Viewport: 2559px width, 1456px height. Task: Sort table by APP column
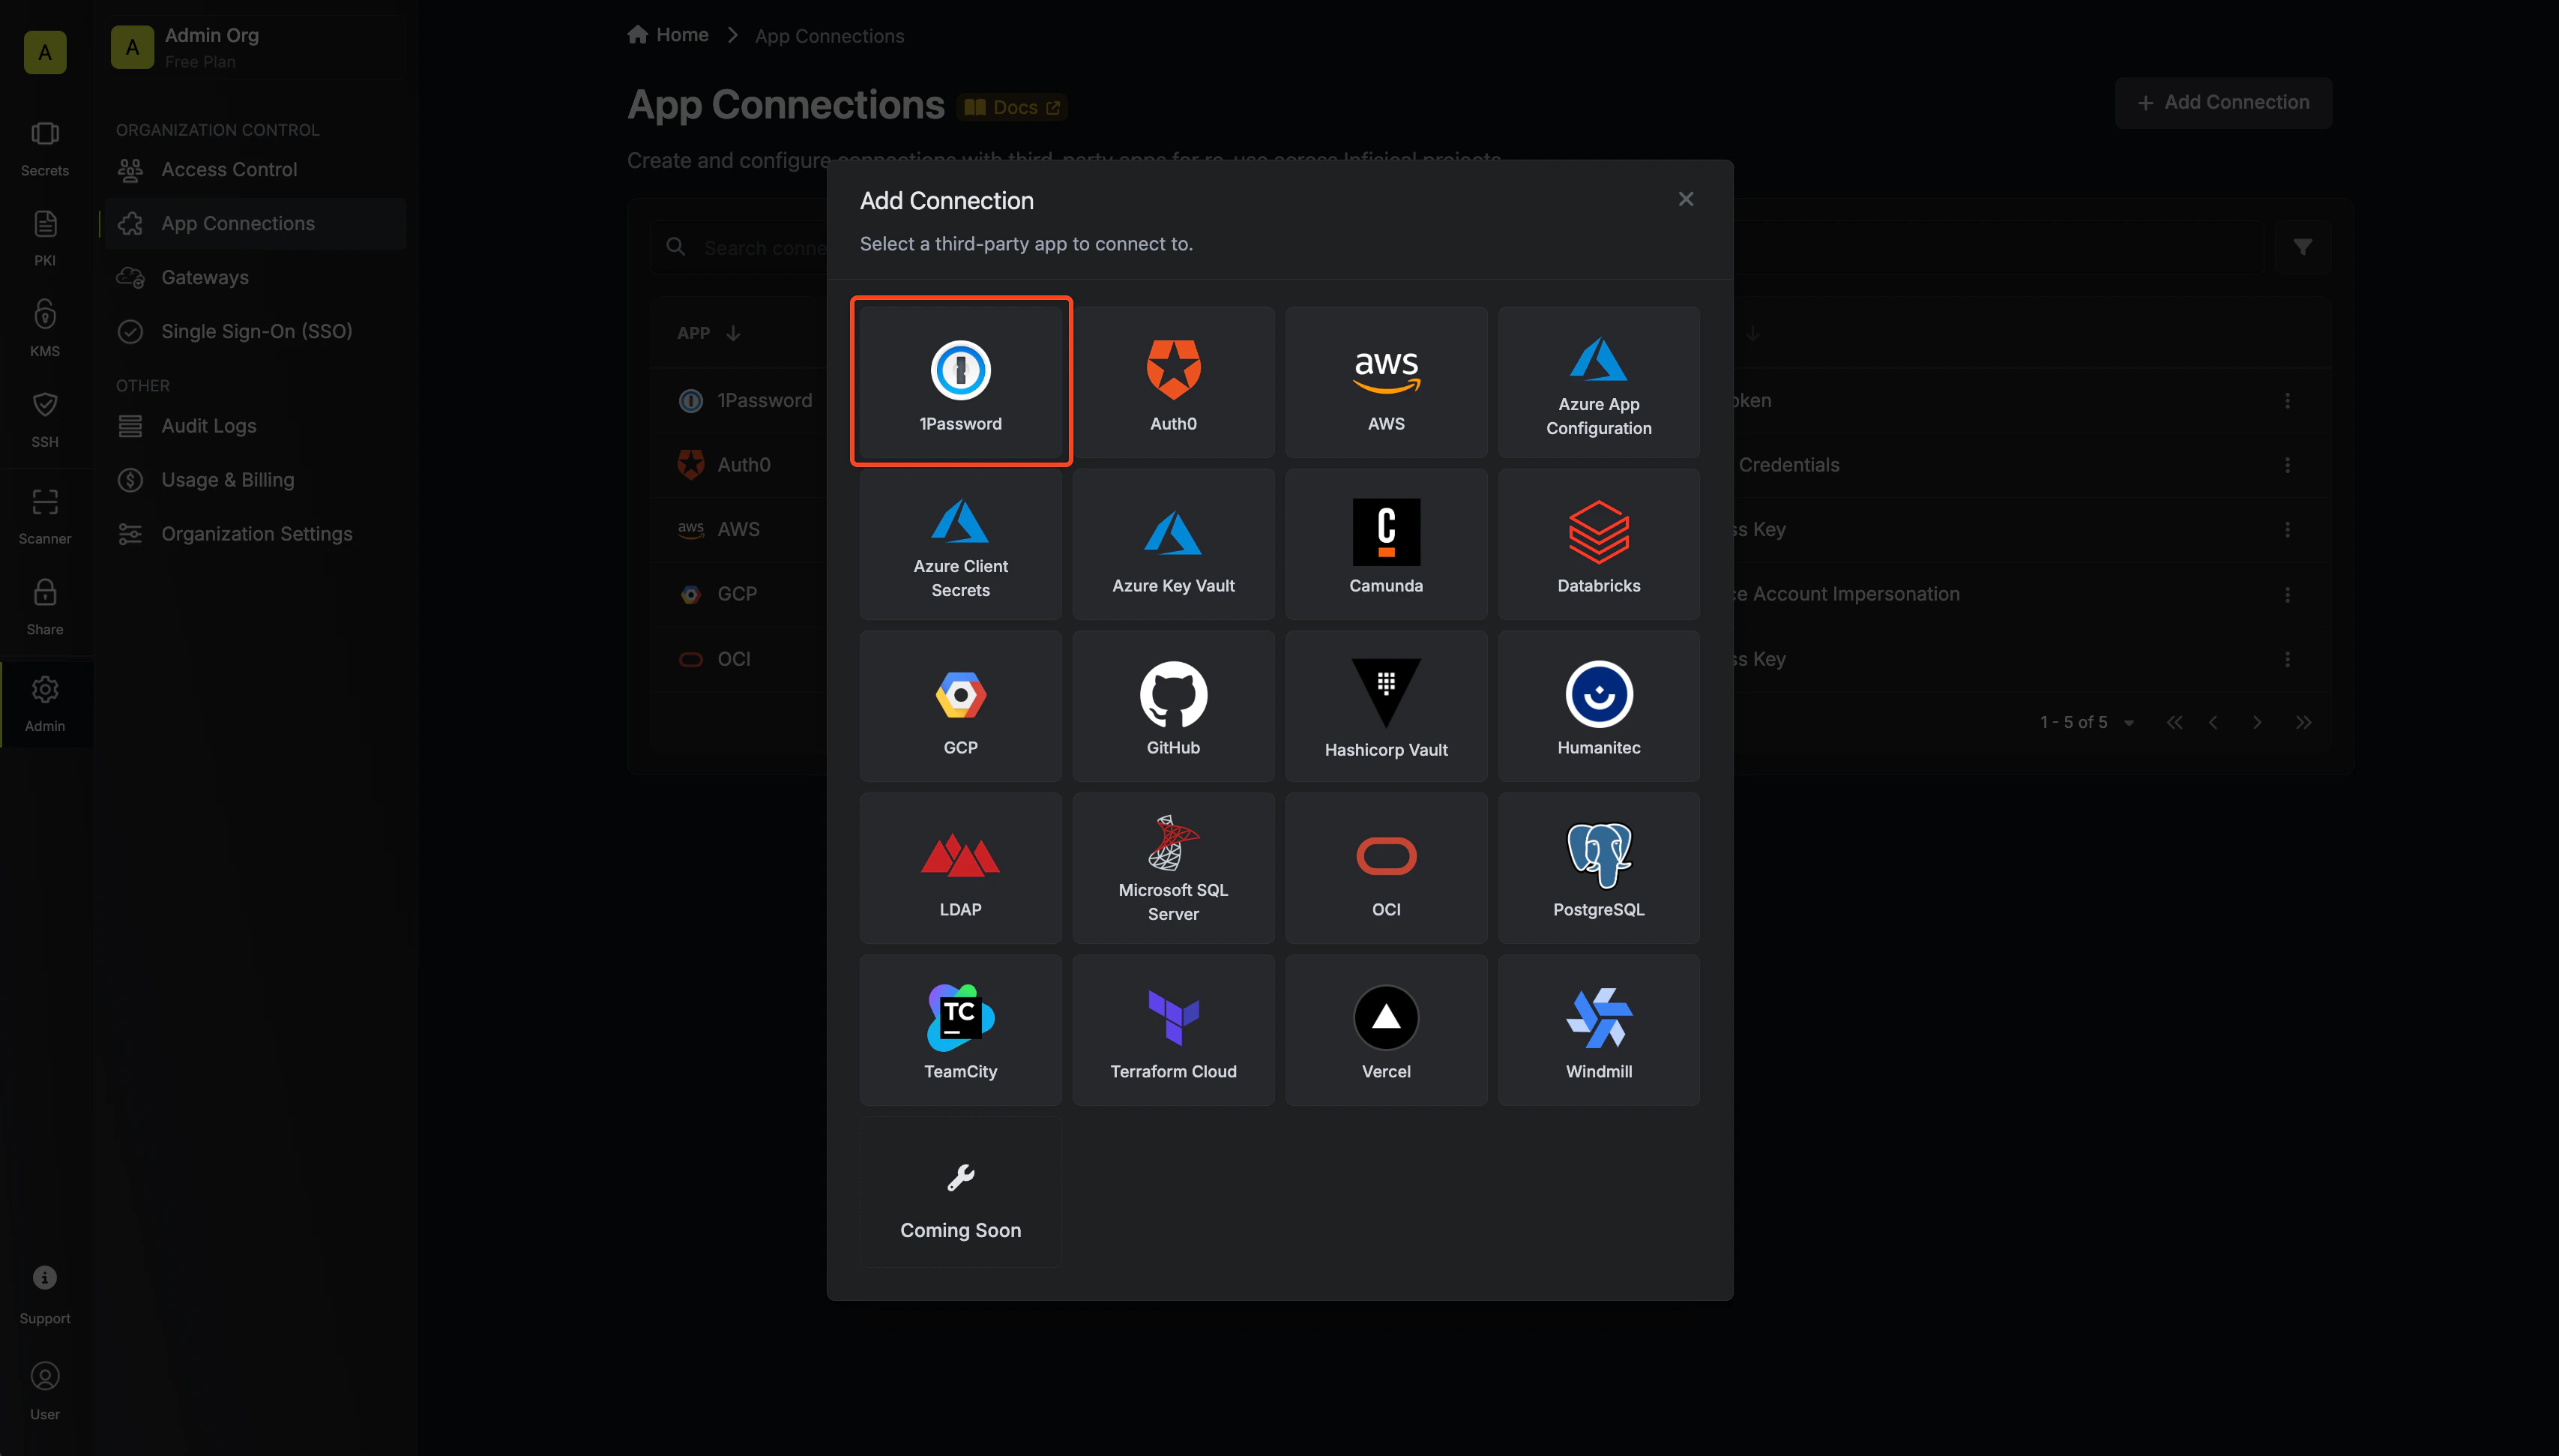[709, 333]
